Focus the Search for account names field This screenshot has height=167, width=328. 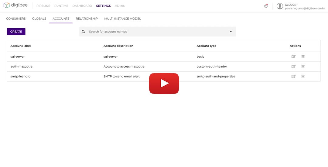[x=158, y=32]
